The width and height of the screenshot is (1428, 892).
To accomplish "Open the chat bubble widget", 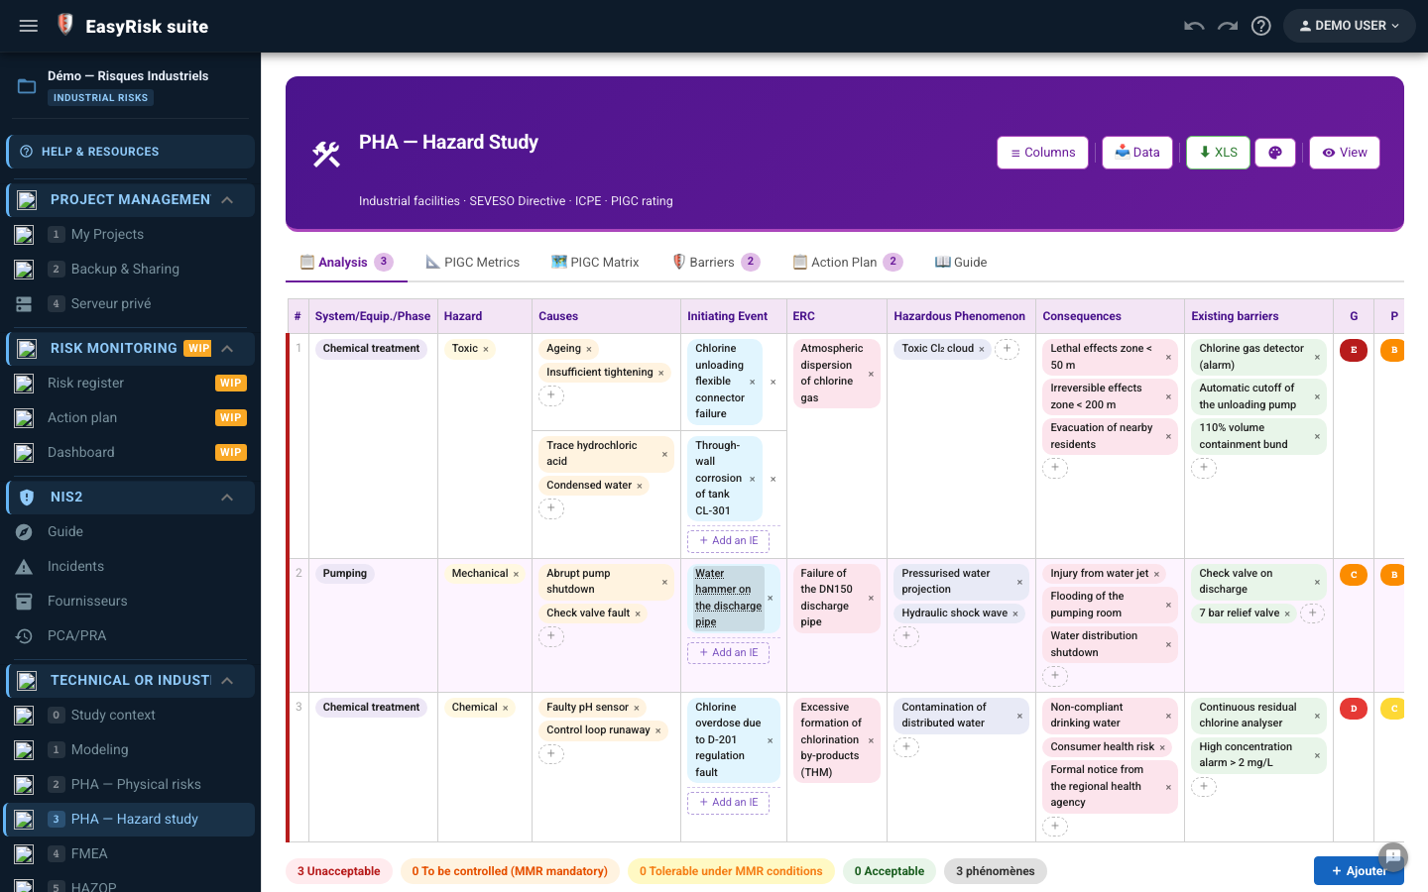I will click(x=1393, y=855).
